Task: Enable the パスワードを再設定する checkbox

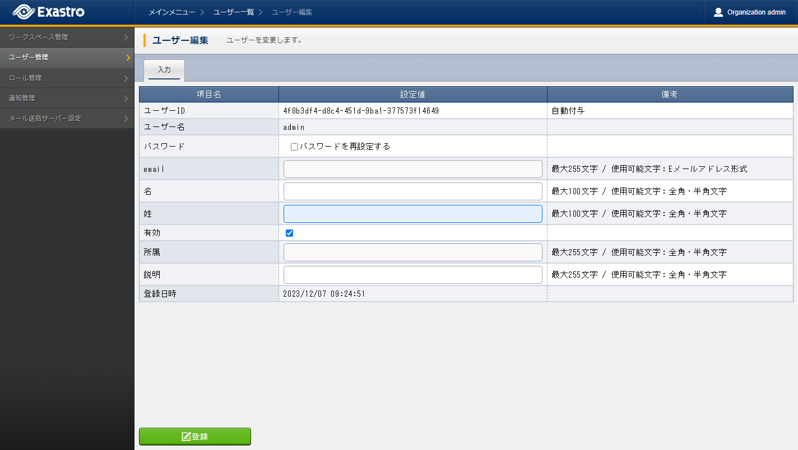Action: tap(294, 147)
